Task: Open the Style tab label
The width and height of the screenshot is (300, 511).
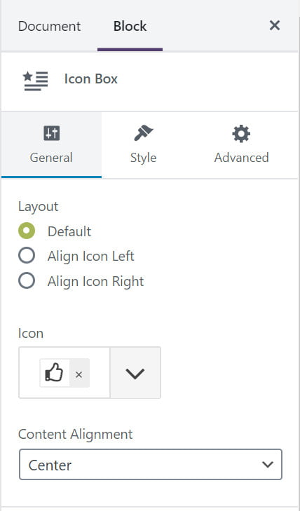Action: point(143,158)
